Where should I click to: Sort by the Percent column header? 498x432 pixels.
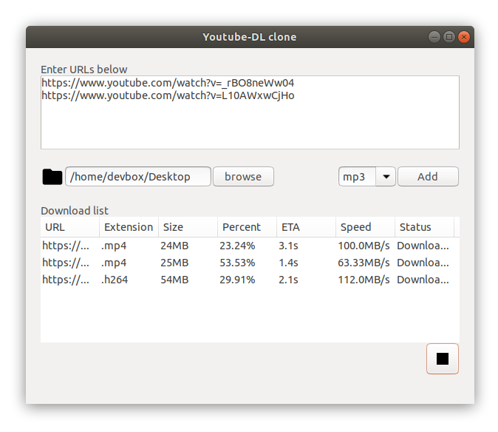(x=247, y=227)
